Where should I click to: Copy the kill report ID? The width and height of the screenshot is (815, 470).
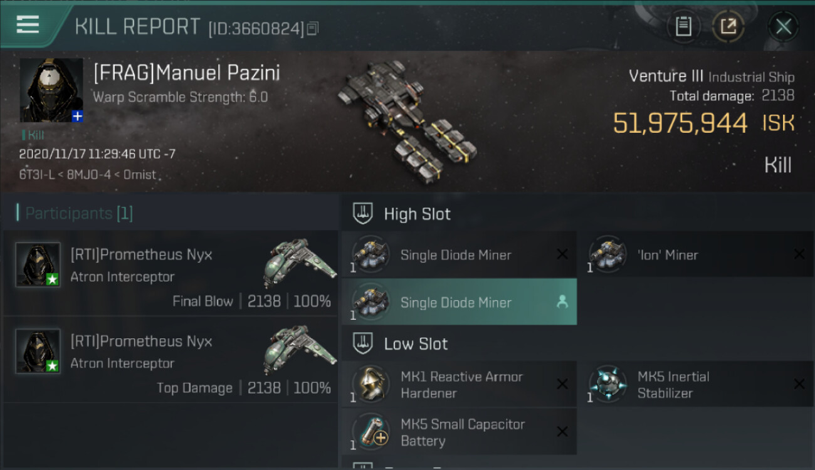coord(313,29)
